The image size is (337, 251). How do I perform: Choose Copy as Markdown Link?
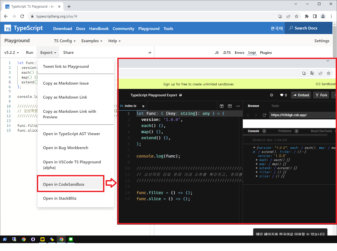pos(65,97)
